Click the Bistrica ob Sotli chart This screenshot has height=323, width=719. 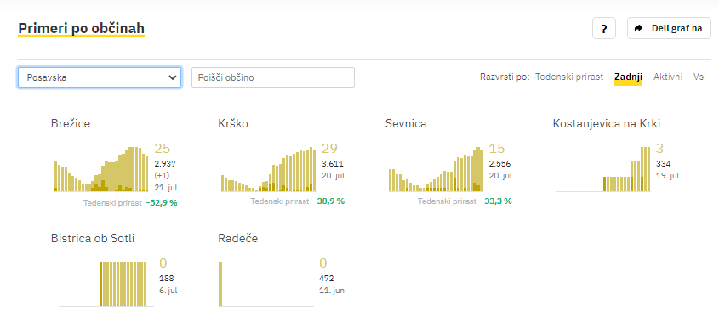pos(106,284)
